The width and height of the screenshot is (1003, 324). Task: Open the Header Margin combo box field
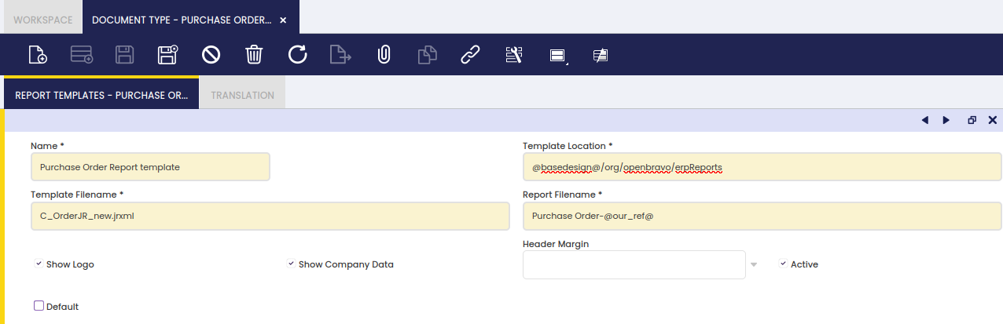point(633,265)
